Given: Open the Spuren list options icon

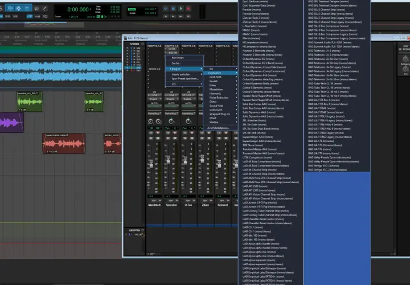Looking at the screenshot, I should [x=142, y=44].
